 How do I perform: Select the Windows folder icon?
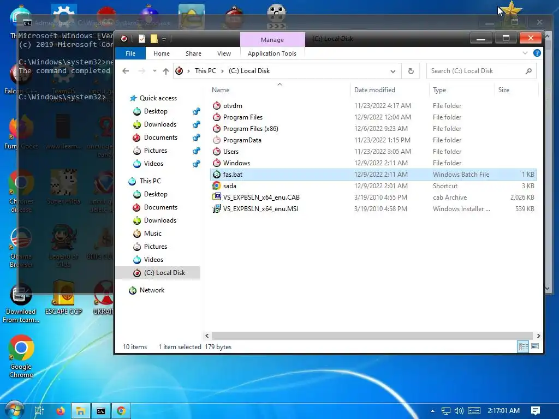(x=216, y=163)
